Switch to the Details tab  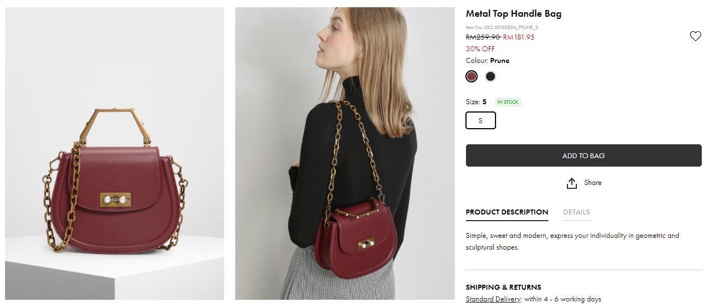(576, 212)
